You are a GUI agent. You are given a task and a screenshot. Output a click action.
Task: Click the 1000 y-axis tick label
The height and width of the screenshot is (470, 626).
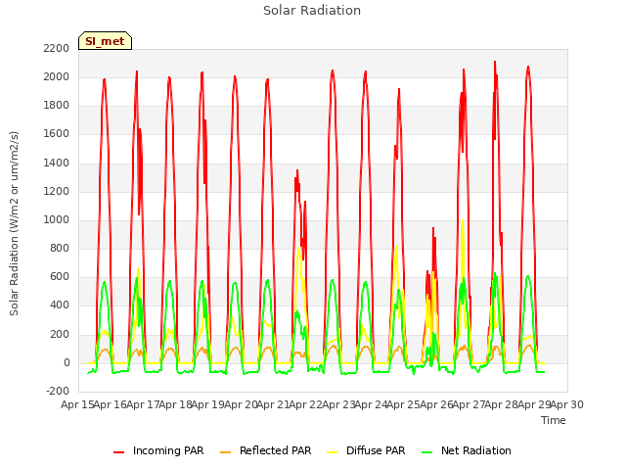point(57,219)
